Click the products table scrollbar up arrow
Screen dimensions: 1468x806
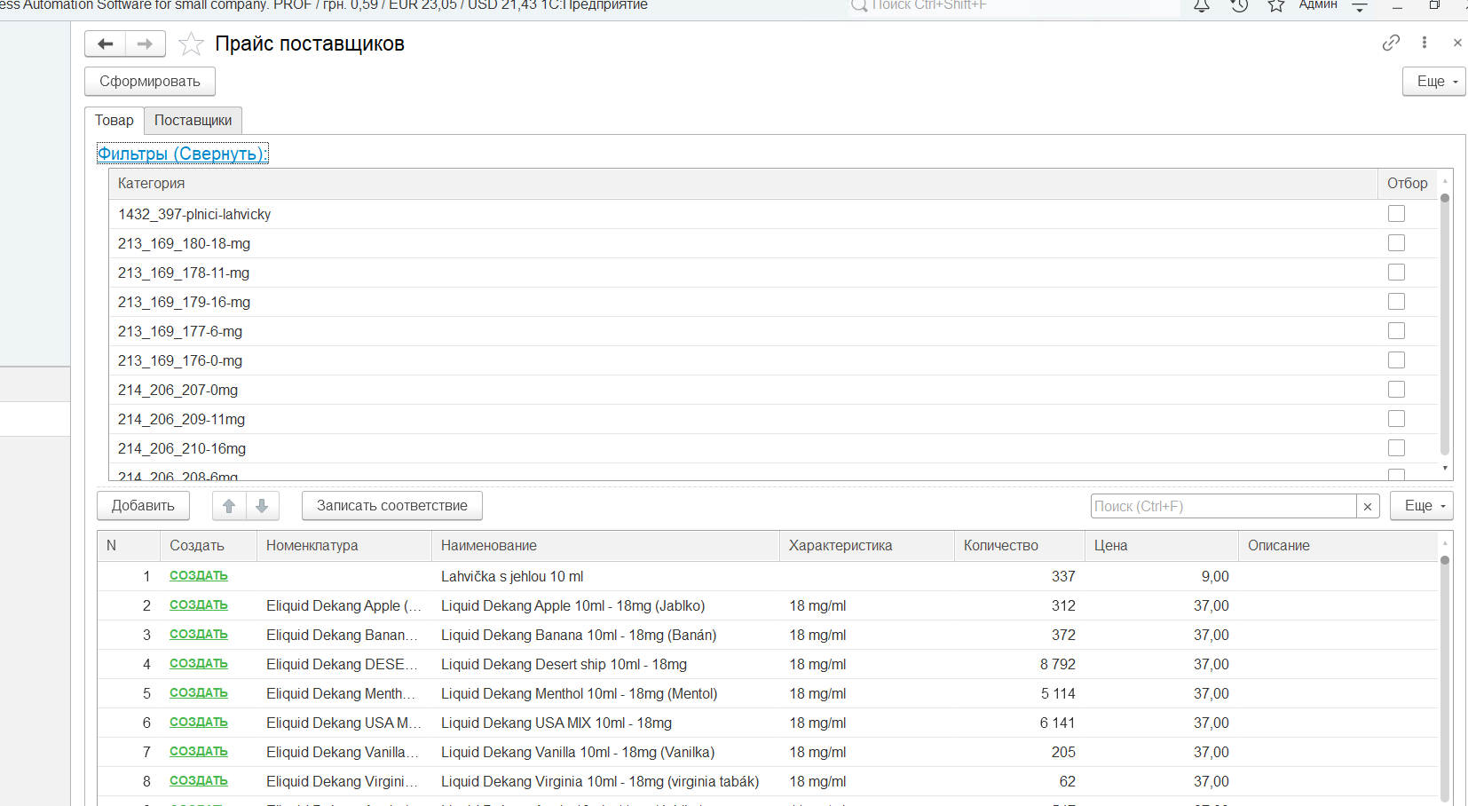coord(1445,542)
